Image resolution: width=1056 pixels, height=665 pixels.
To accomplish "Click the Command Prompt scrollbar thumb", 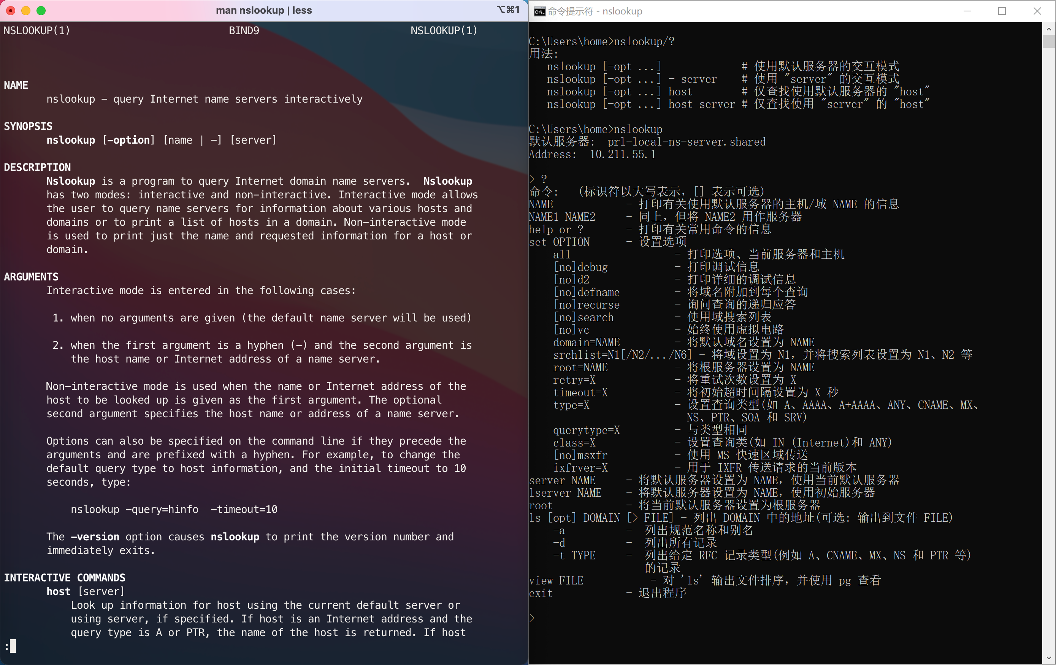I will 1048,42.
